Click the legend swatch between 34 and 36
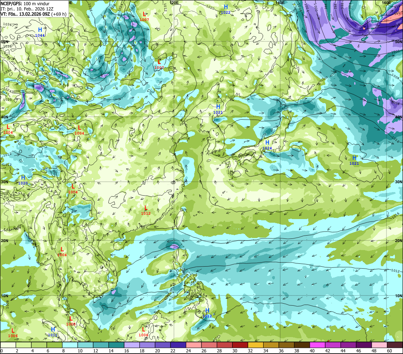Image resolution: width=403 pixels, height=354 pixels. [x=271, y=345]
